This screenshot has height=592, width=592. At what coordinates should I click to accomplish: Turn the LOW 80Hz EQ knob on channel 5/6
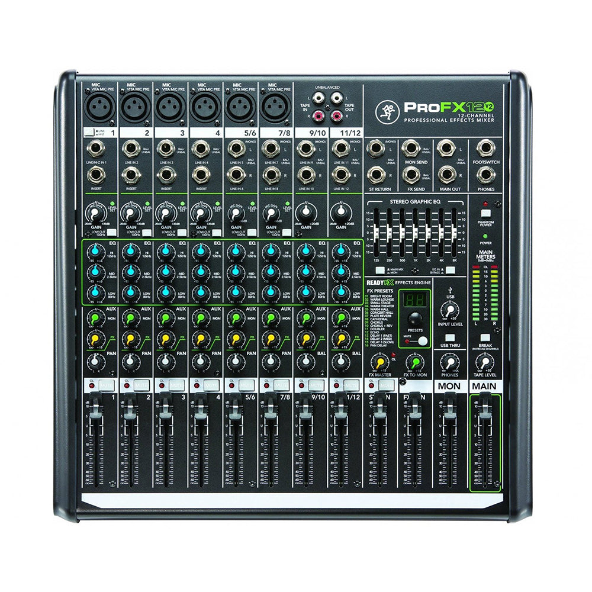point(235,294)
